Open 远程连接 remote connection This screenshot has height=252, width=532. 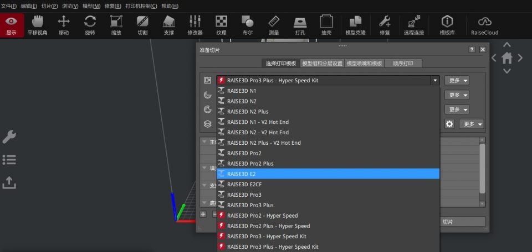(x=414, y=25)
